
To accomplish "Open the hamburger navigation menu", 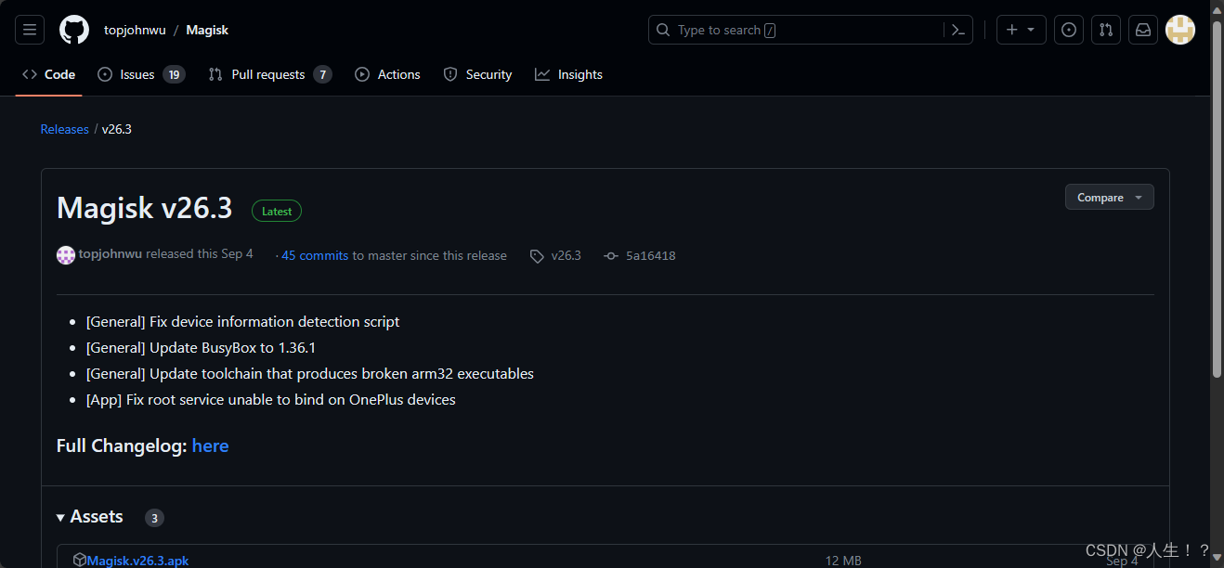I will coord(30,30).
